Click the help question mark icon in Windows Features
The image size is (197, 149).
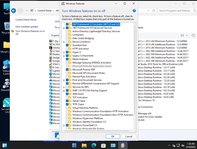(134, 11)
